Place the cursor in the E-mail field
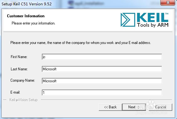Image resolution: width=177 pixels, height=119 pixels. coord(102,93)
